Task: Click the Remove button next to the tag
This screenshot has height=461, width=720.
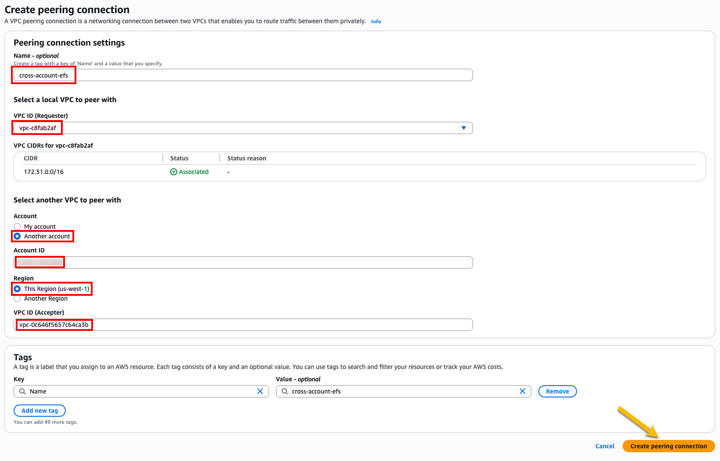Action: [557, 391]
